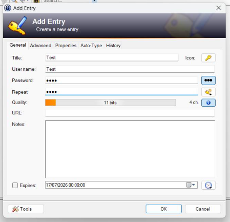Toggle password visibility with the dots button

(208, 80)
